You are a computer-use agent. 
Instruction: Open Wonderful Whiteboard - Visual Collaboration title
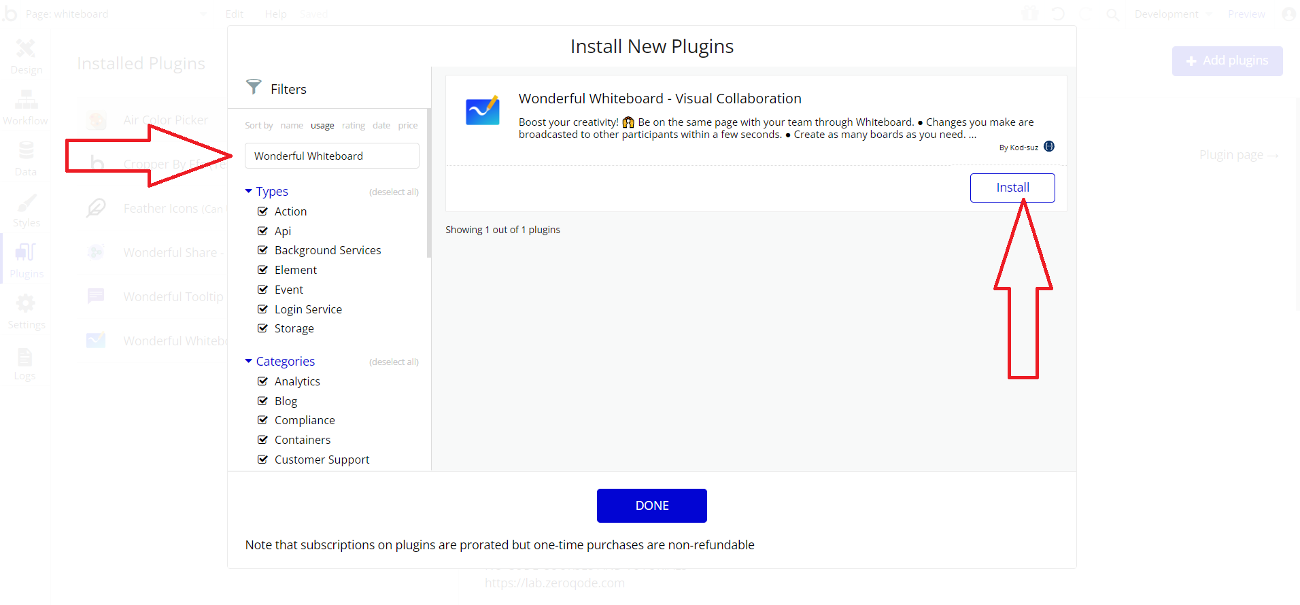[660, 99]
